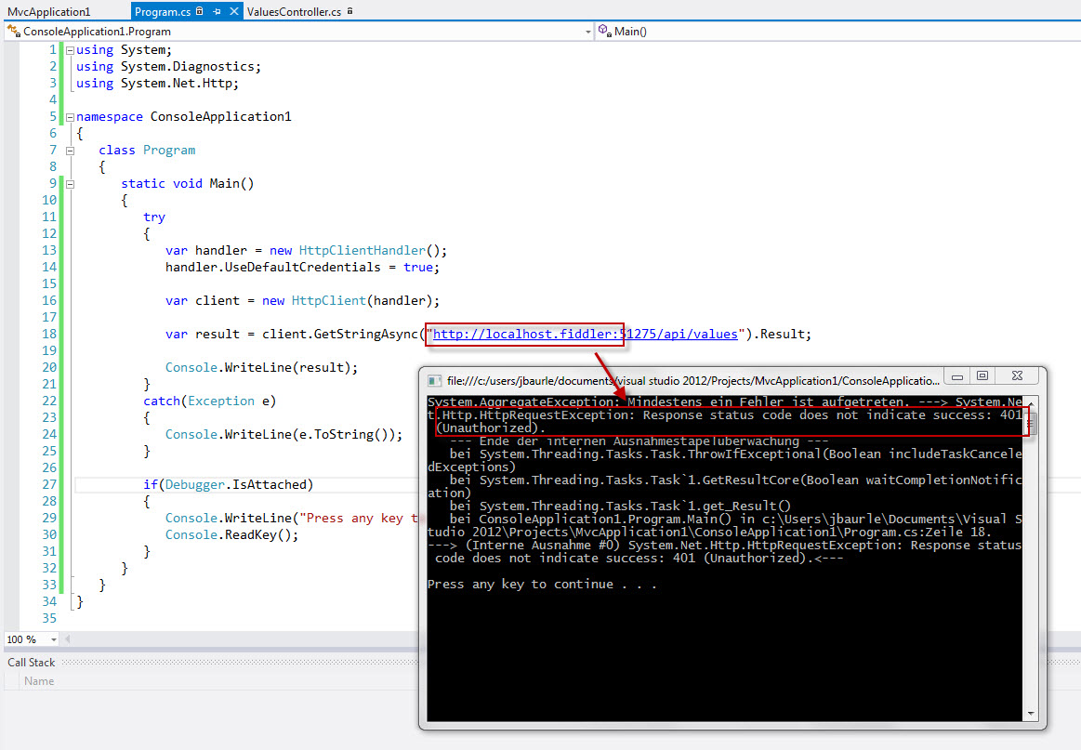The height and width of the screenshot is (750, 1081).
Task: Click the console window title bar icon
Action: [x=434, y=380]
